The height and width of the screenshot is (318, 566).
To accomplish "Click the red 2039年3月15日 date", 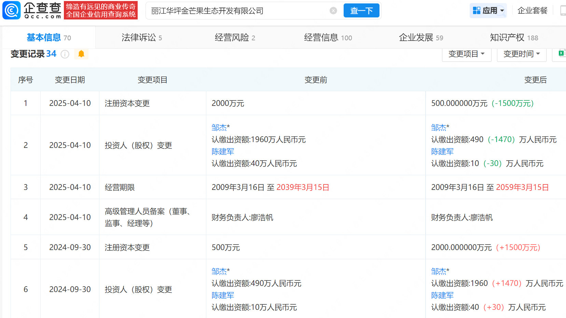I will tap(303, 188).
